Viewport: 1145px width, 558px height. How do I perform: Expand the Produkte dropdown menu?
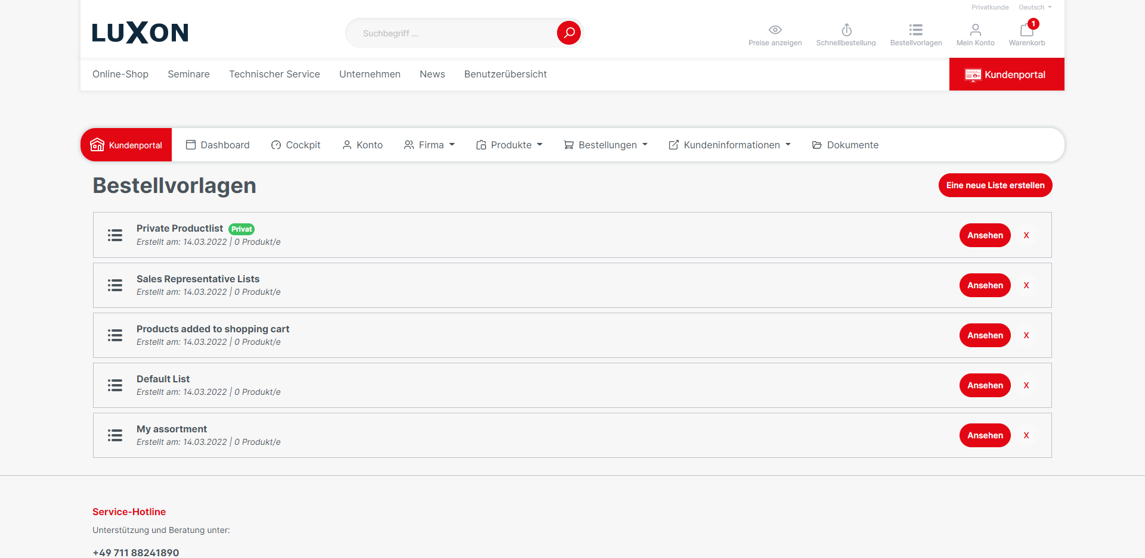click(509, 145)
